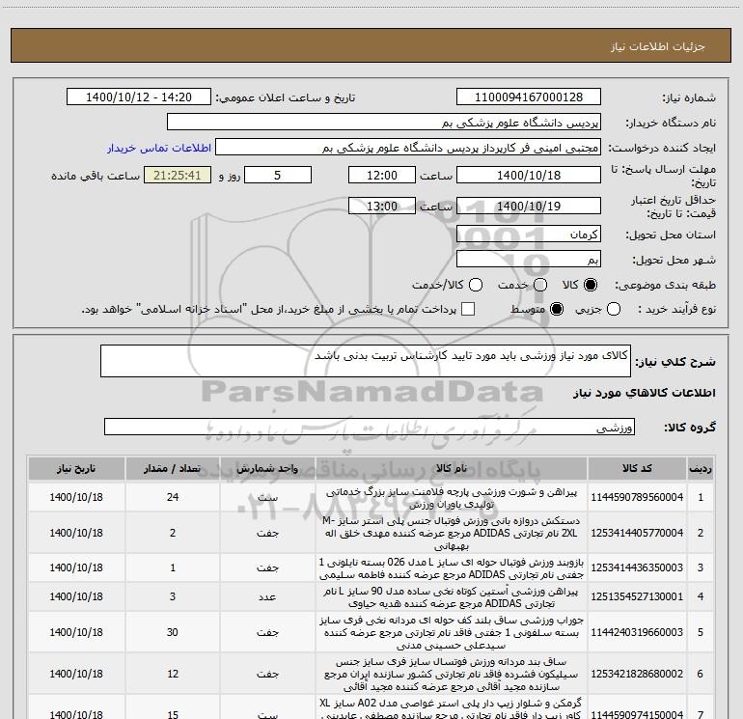
Task: Click row 7 گرمکن و شلوار product name
Action: click(452, 709)
